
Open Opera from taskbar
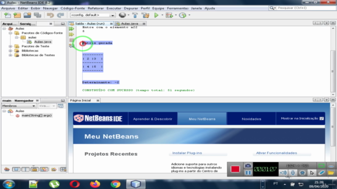pos(75,184)
